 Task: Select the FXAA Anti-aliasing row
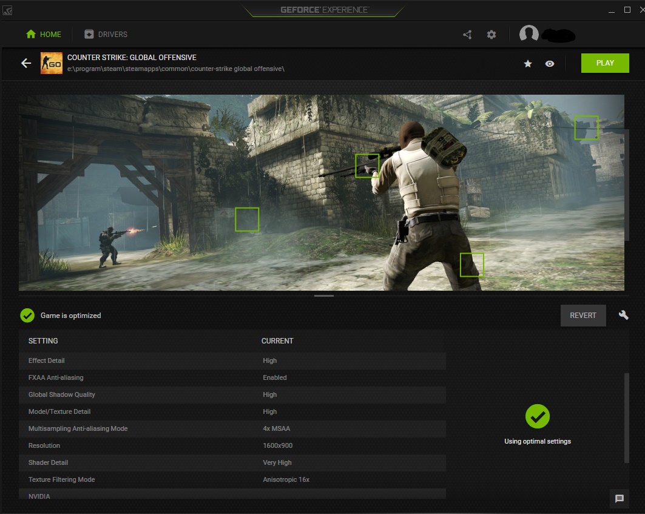(232, 378)
